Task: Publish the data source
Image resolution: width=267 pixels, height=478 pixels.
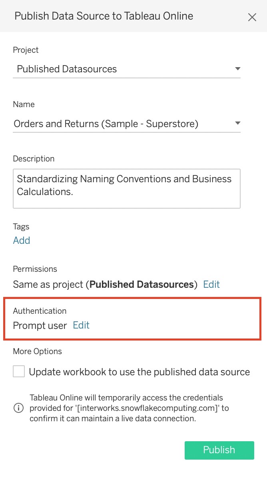Action: point(219,450)
